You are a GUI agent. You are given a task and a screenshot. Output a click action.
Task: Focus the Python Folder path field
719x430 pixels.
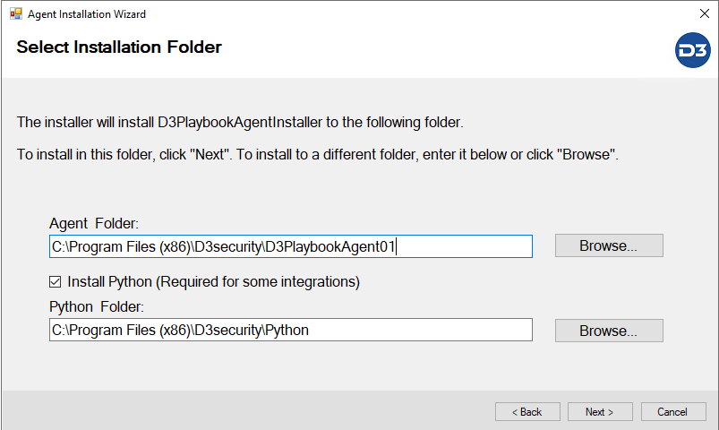(x=290, y=330)
